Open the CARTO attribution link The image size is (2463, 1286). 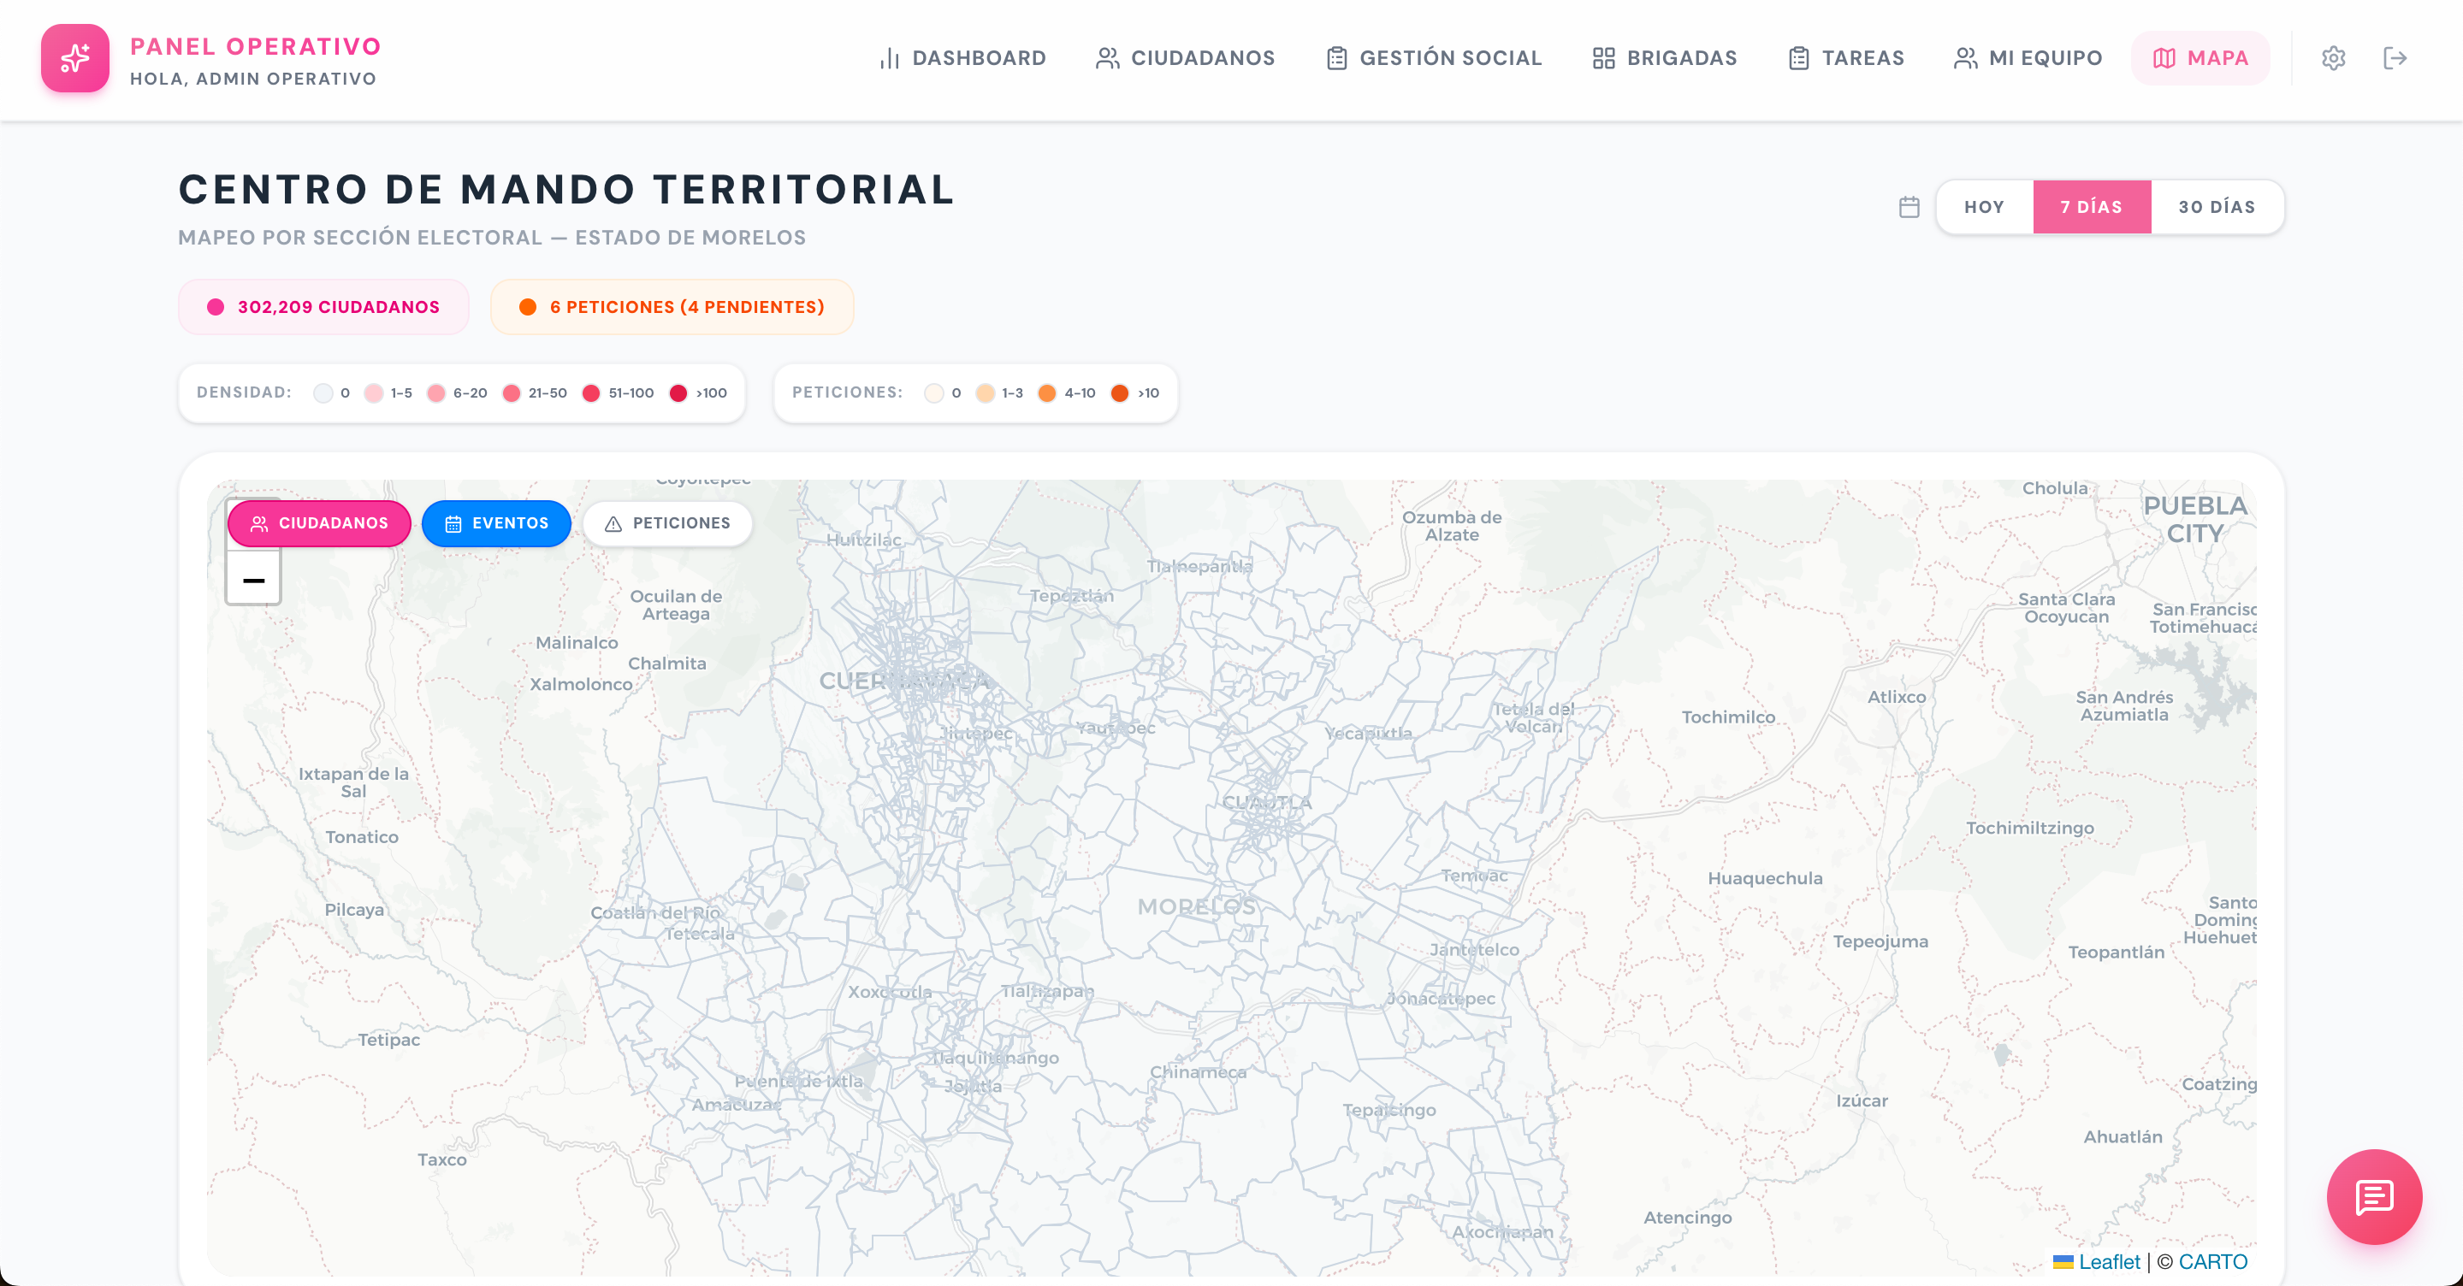click(2211, 1261)
